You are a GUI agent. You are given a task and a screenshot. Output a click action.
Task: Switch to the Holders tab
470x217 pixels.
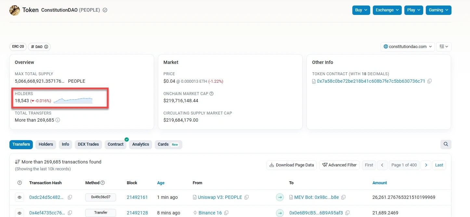46,144
